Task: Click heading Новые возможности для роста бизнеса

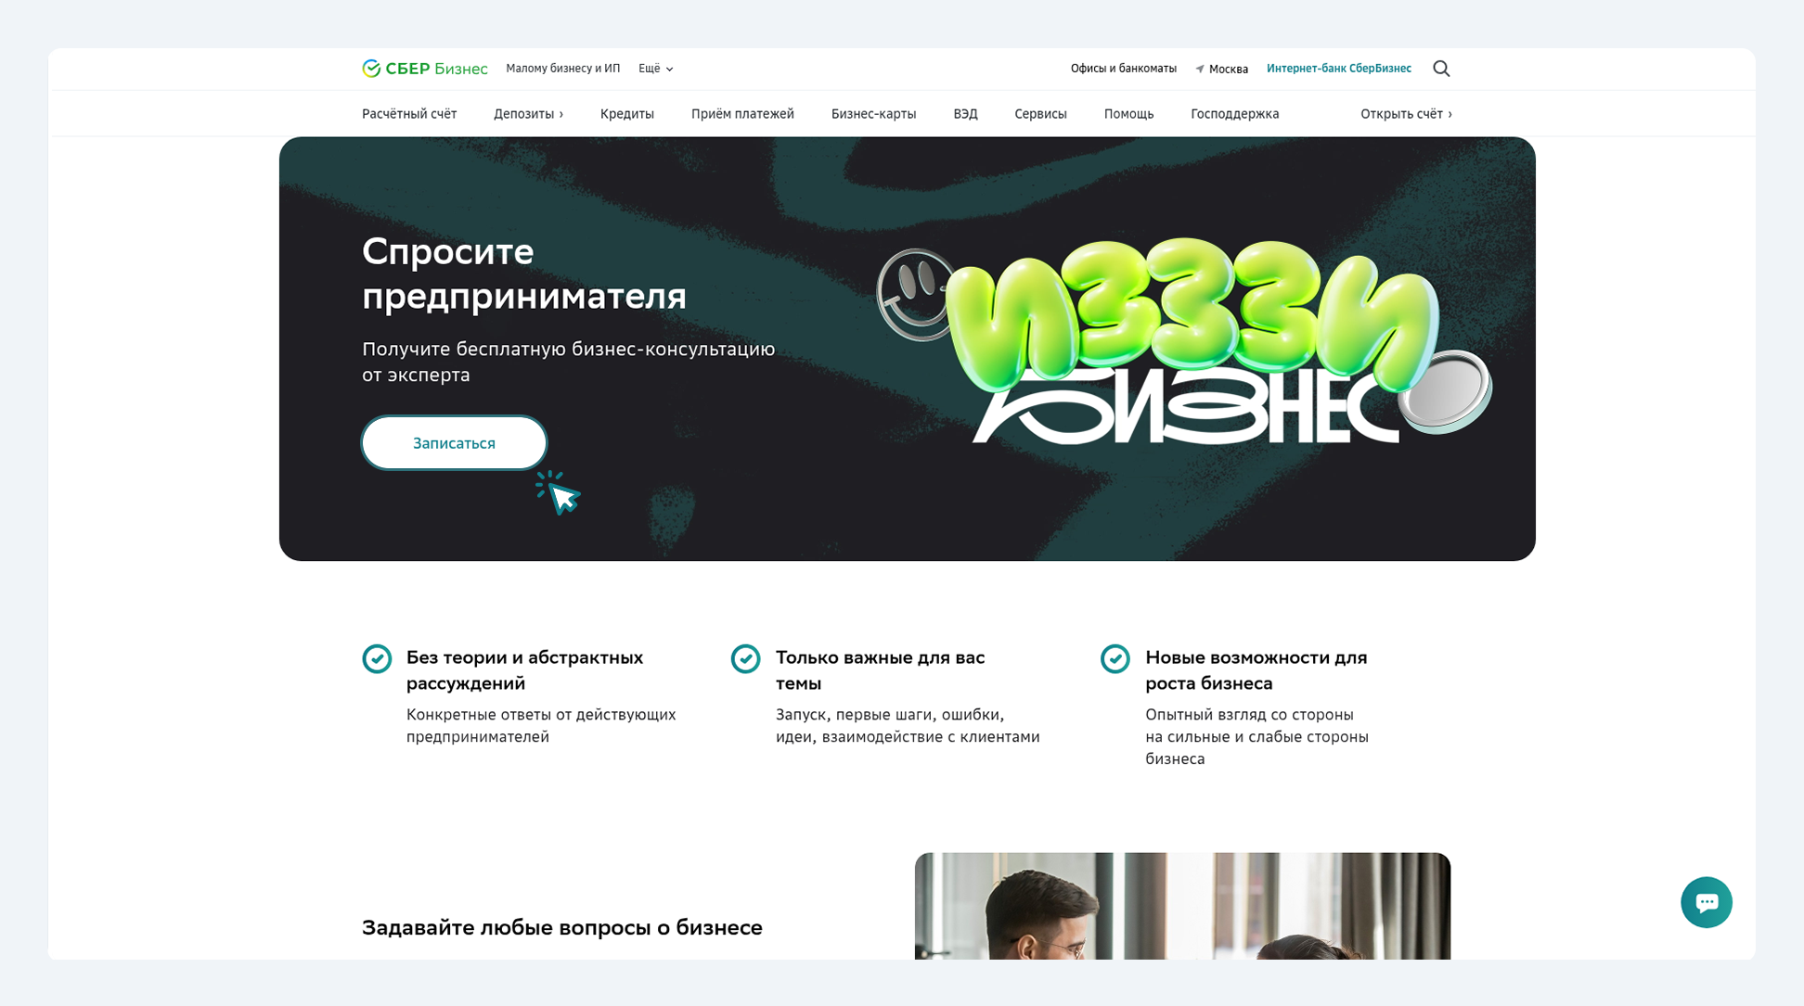Action: pos(1256,670)
